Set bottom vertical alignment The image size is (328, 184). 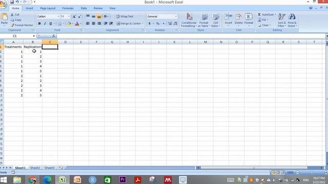[99, 16]
